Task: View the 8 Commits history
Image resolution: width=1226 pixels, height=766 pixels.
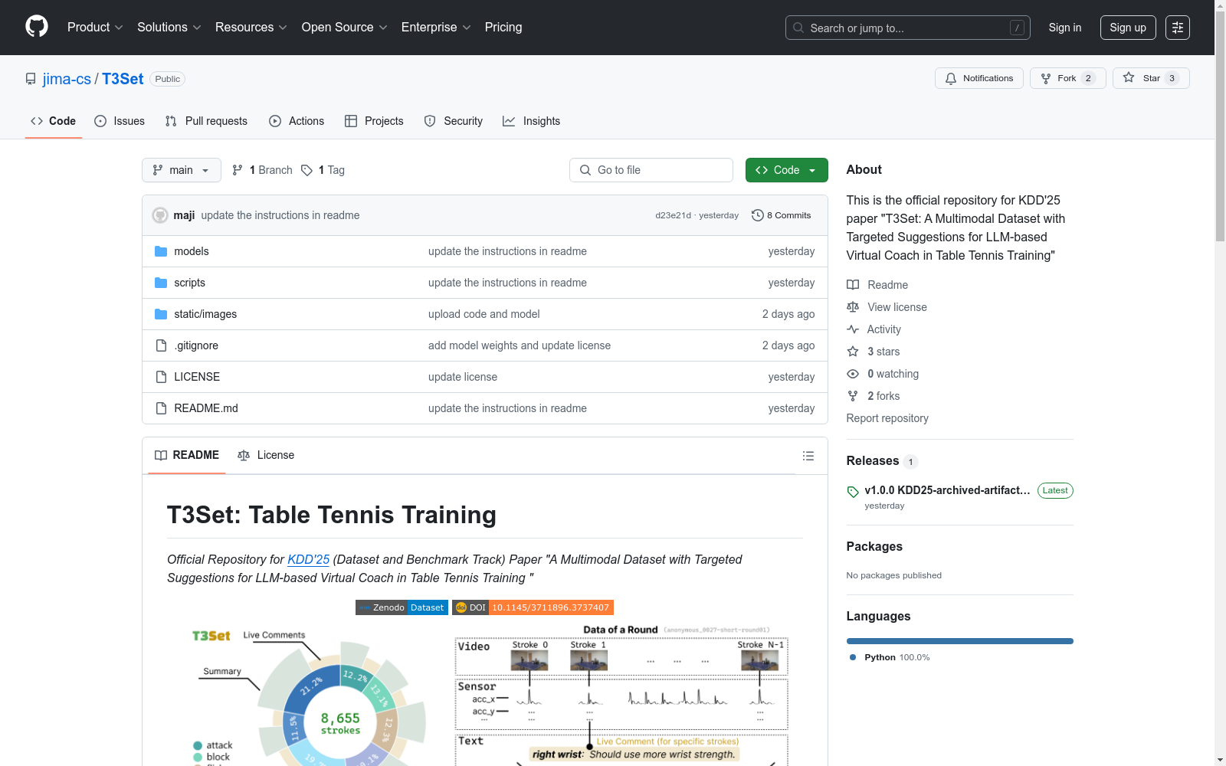Action: [782, 215]
